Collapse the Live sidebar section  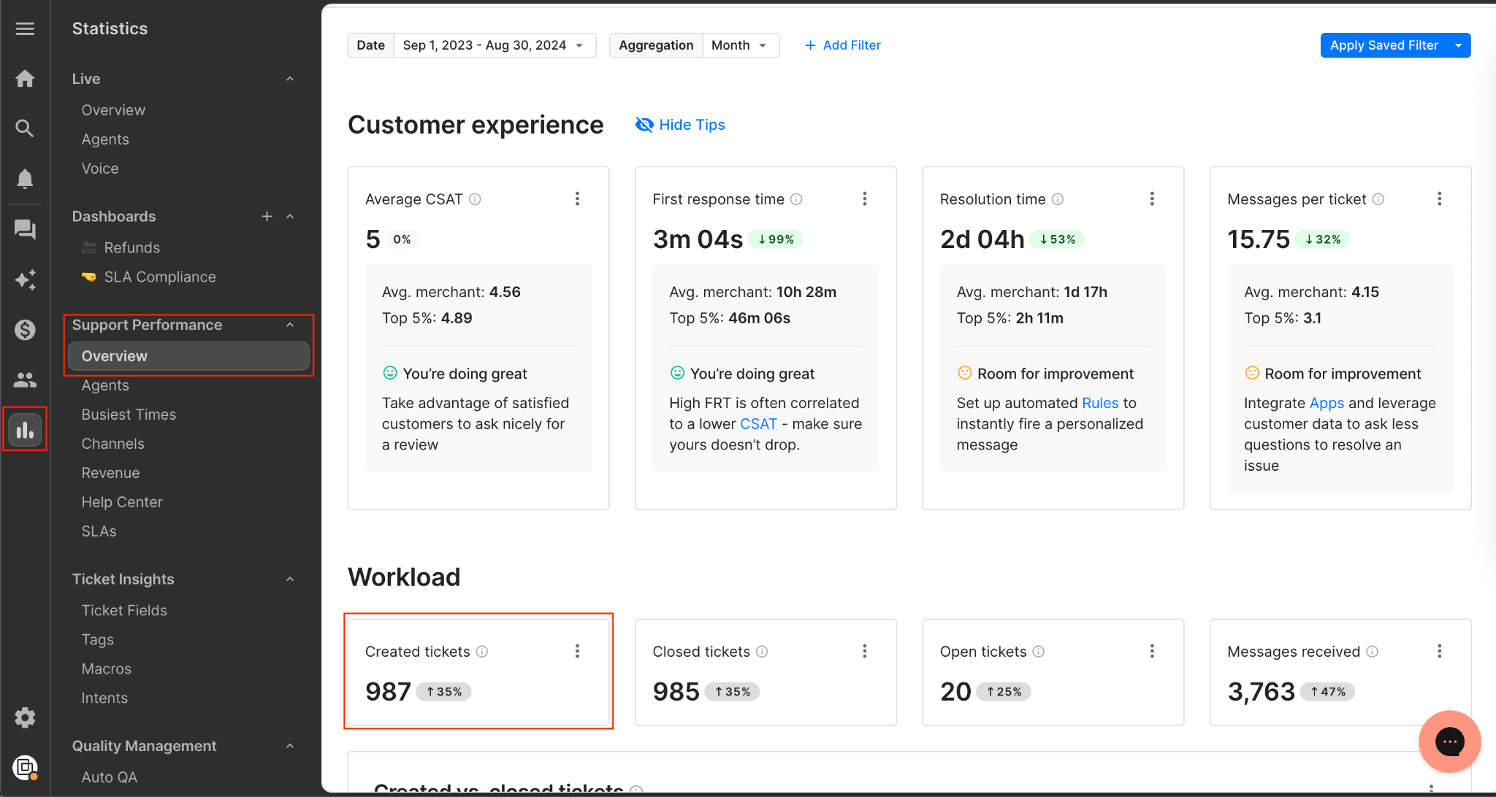(x=290, y=79)
